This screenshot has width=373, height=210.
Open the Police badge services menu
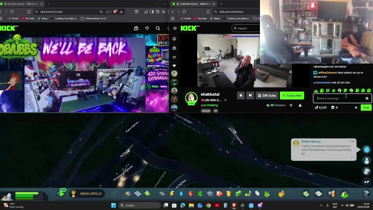(229, 194)
